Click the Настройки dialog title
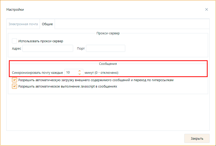216x146 pixels. pyautogui.click(x=15, y=9)
